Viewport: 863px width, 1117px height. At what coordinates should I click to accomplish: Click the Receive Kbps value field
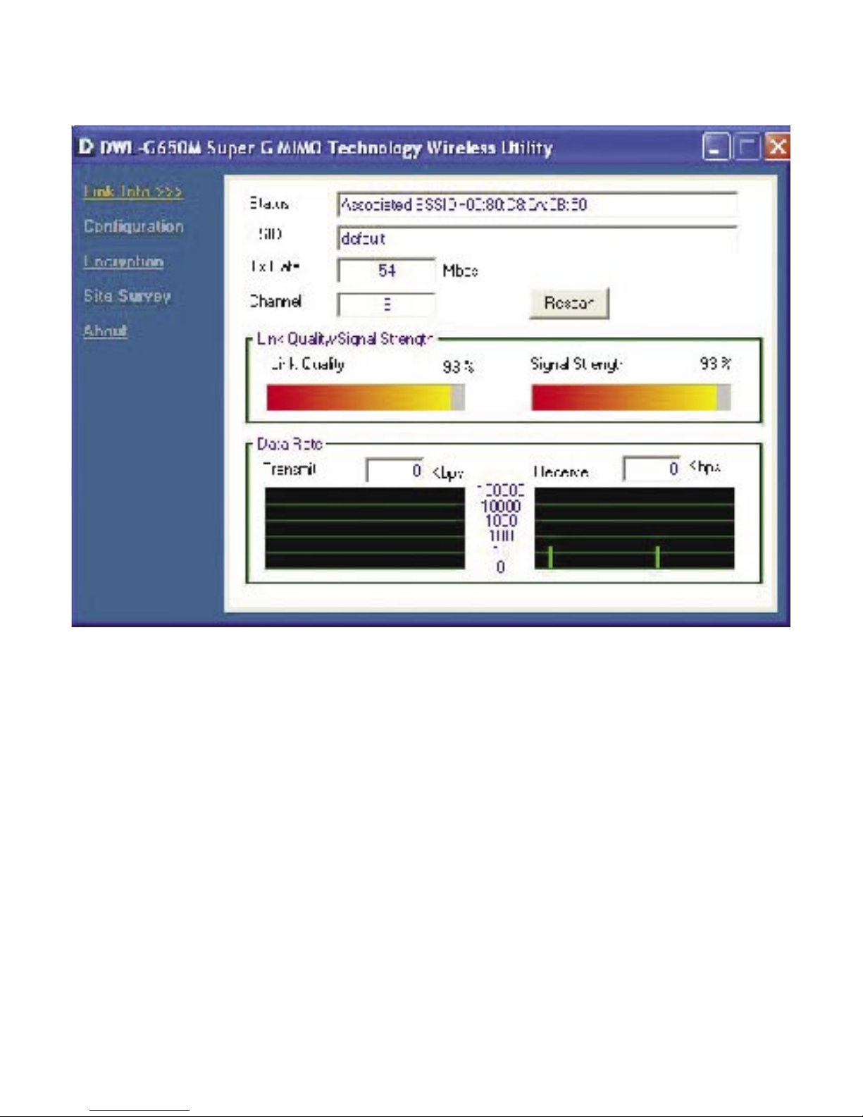point(652,469)
